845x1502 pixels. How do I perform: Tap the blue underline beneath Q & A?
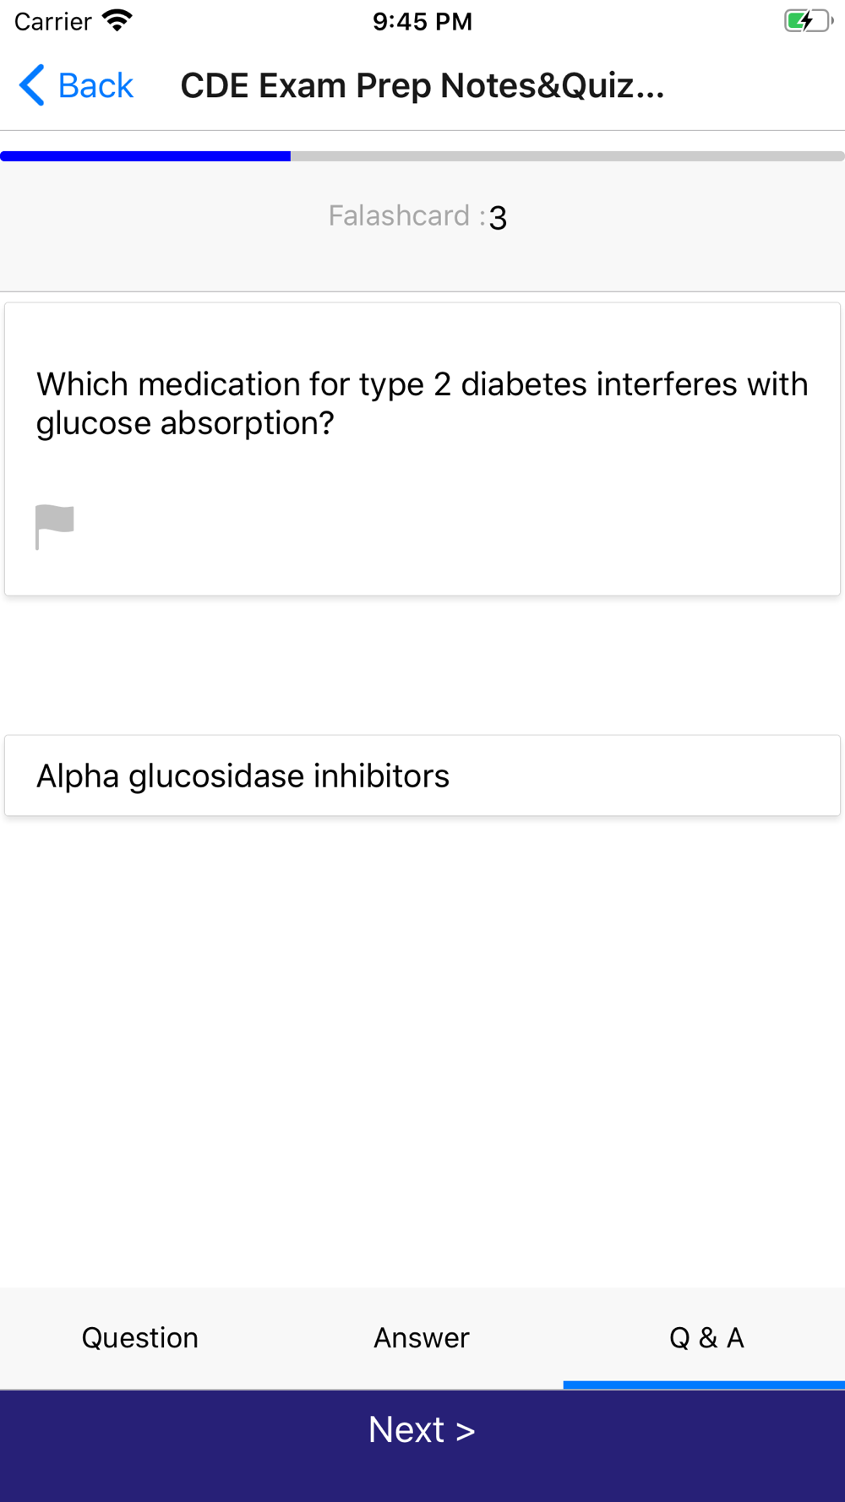[704, 1385]
